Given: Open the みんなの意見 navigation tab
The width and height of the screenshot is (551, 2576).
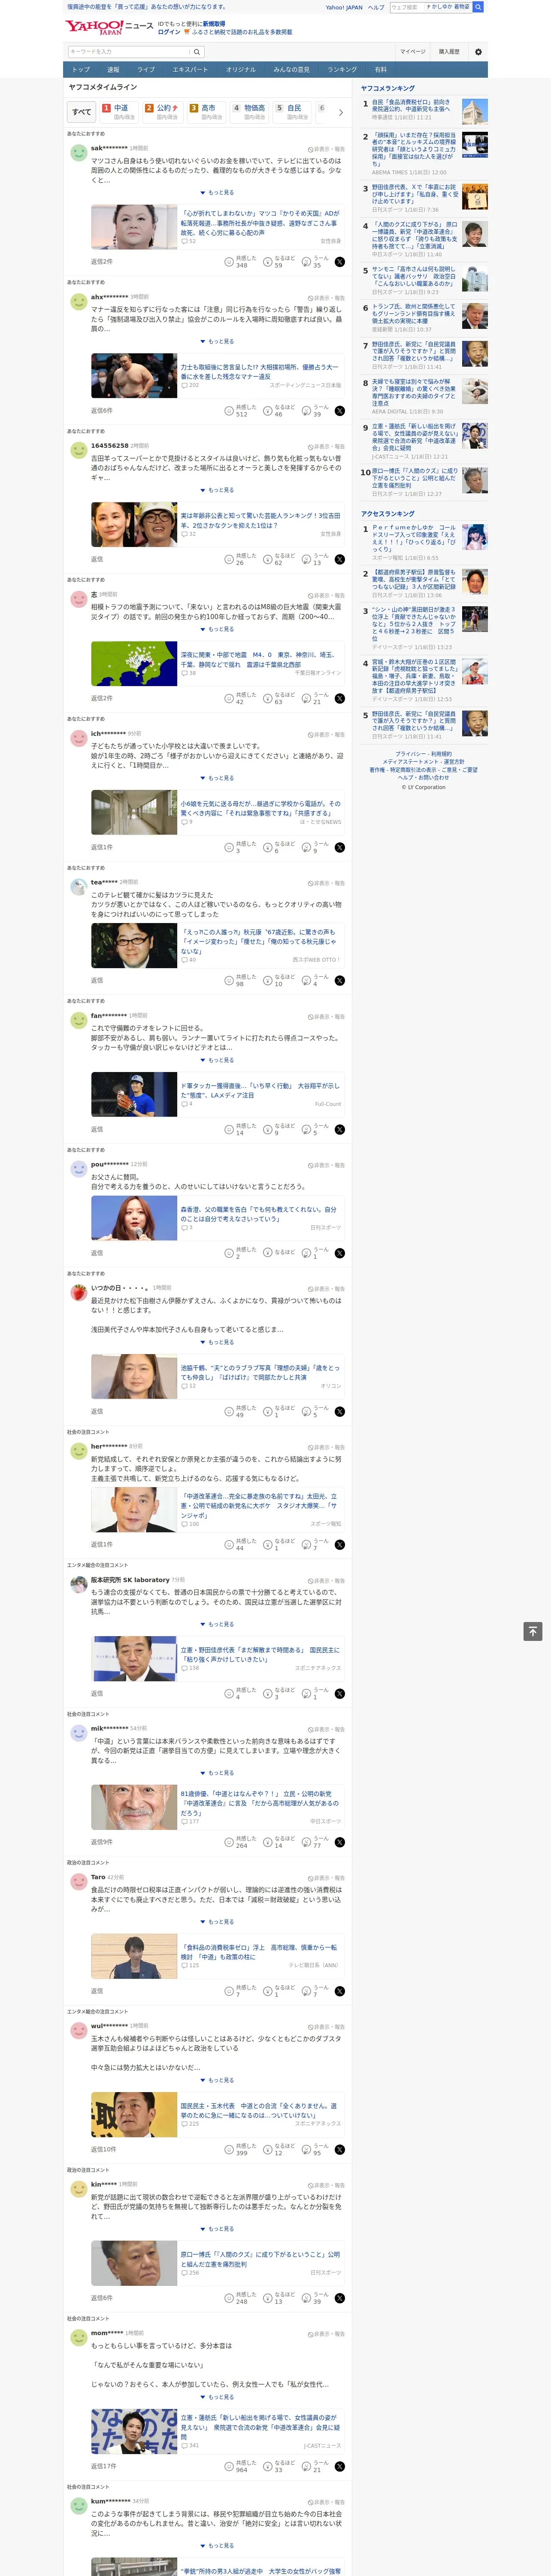Looking at the screenshot, I should pos(291,70).
